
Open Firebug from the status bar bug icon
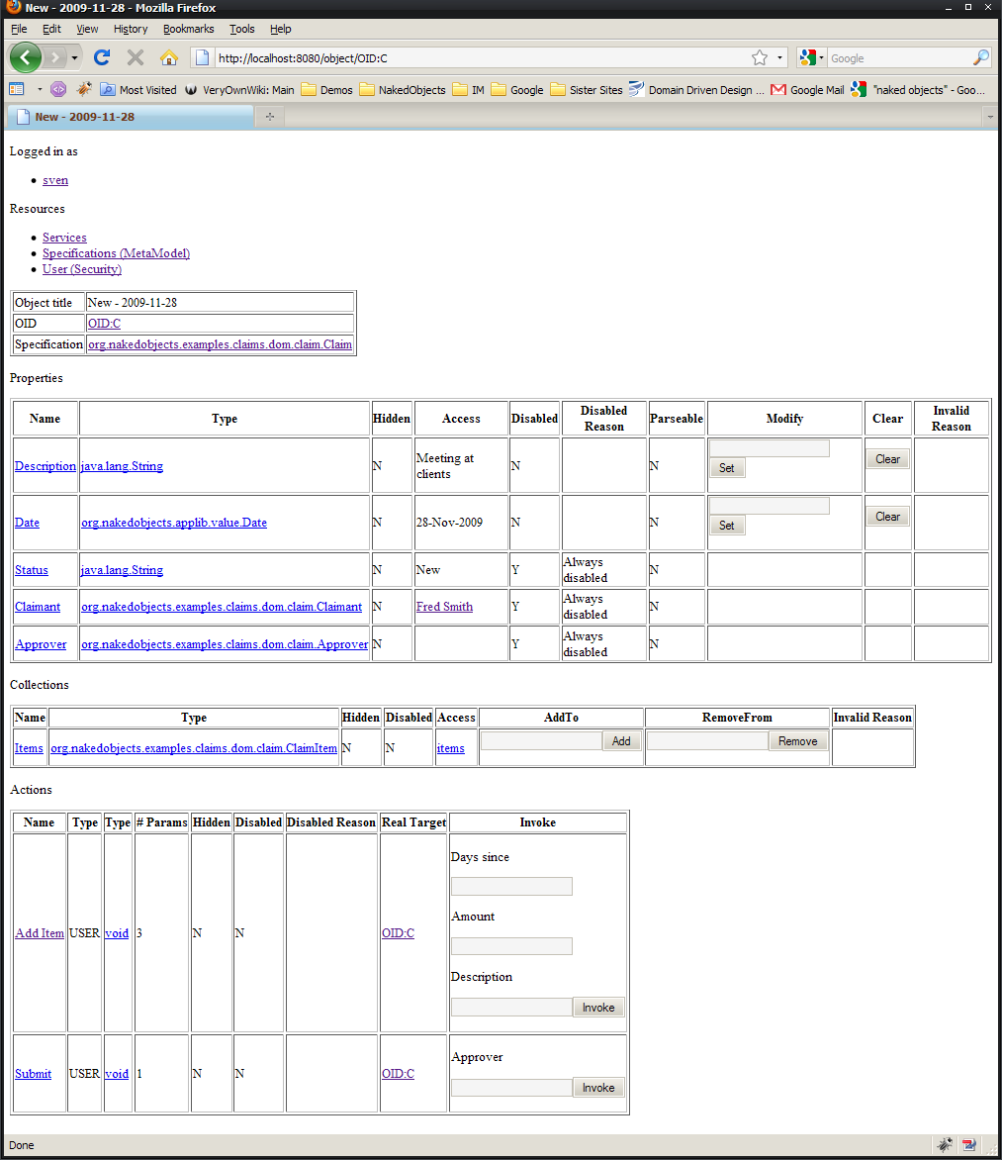pos(946,1145)
